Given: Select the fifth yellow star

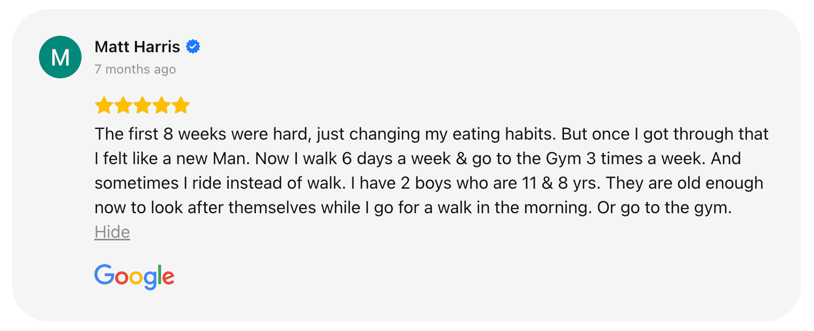Looking at the screenshot, I should (x=181, y=106).
